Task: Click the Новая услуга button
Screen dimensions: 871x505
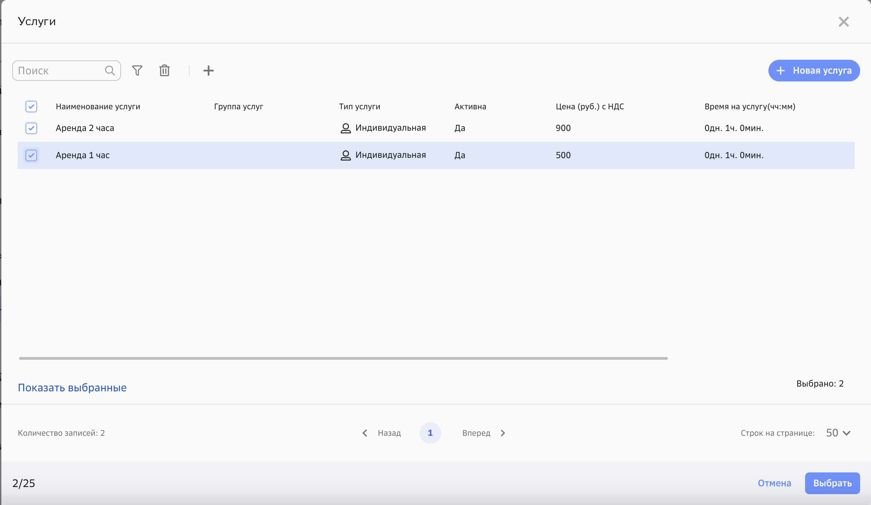Action: (x=814, y=71)
